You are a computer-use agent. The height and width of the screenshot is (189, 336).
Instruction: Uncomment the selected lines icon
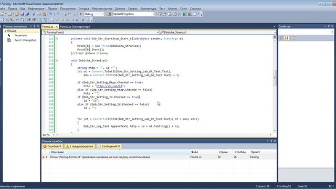(46, 20)
